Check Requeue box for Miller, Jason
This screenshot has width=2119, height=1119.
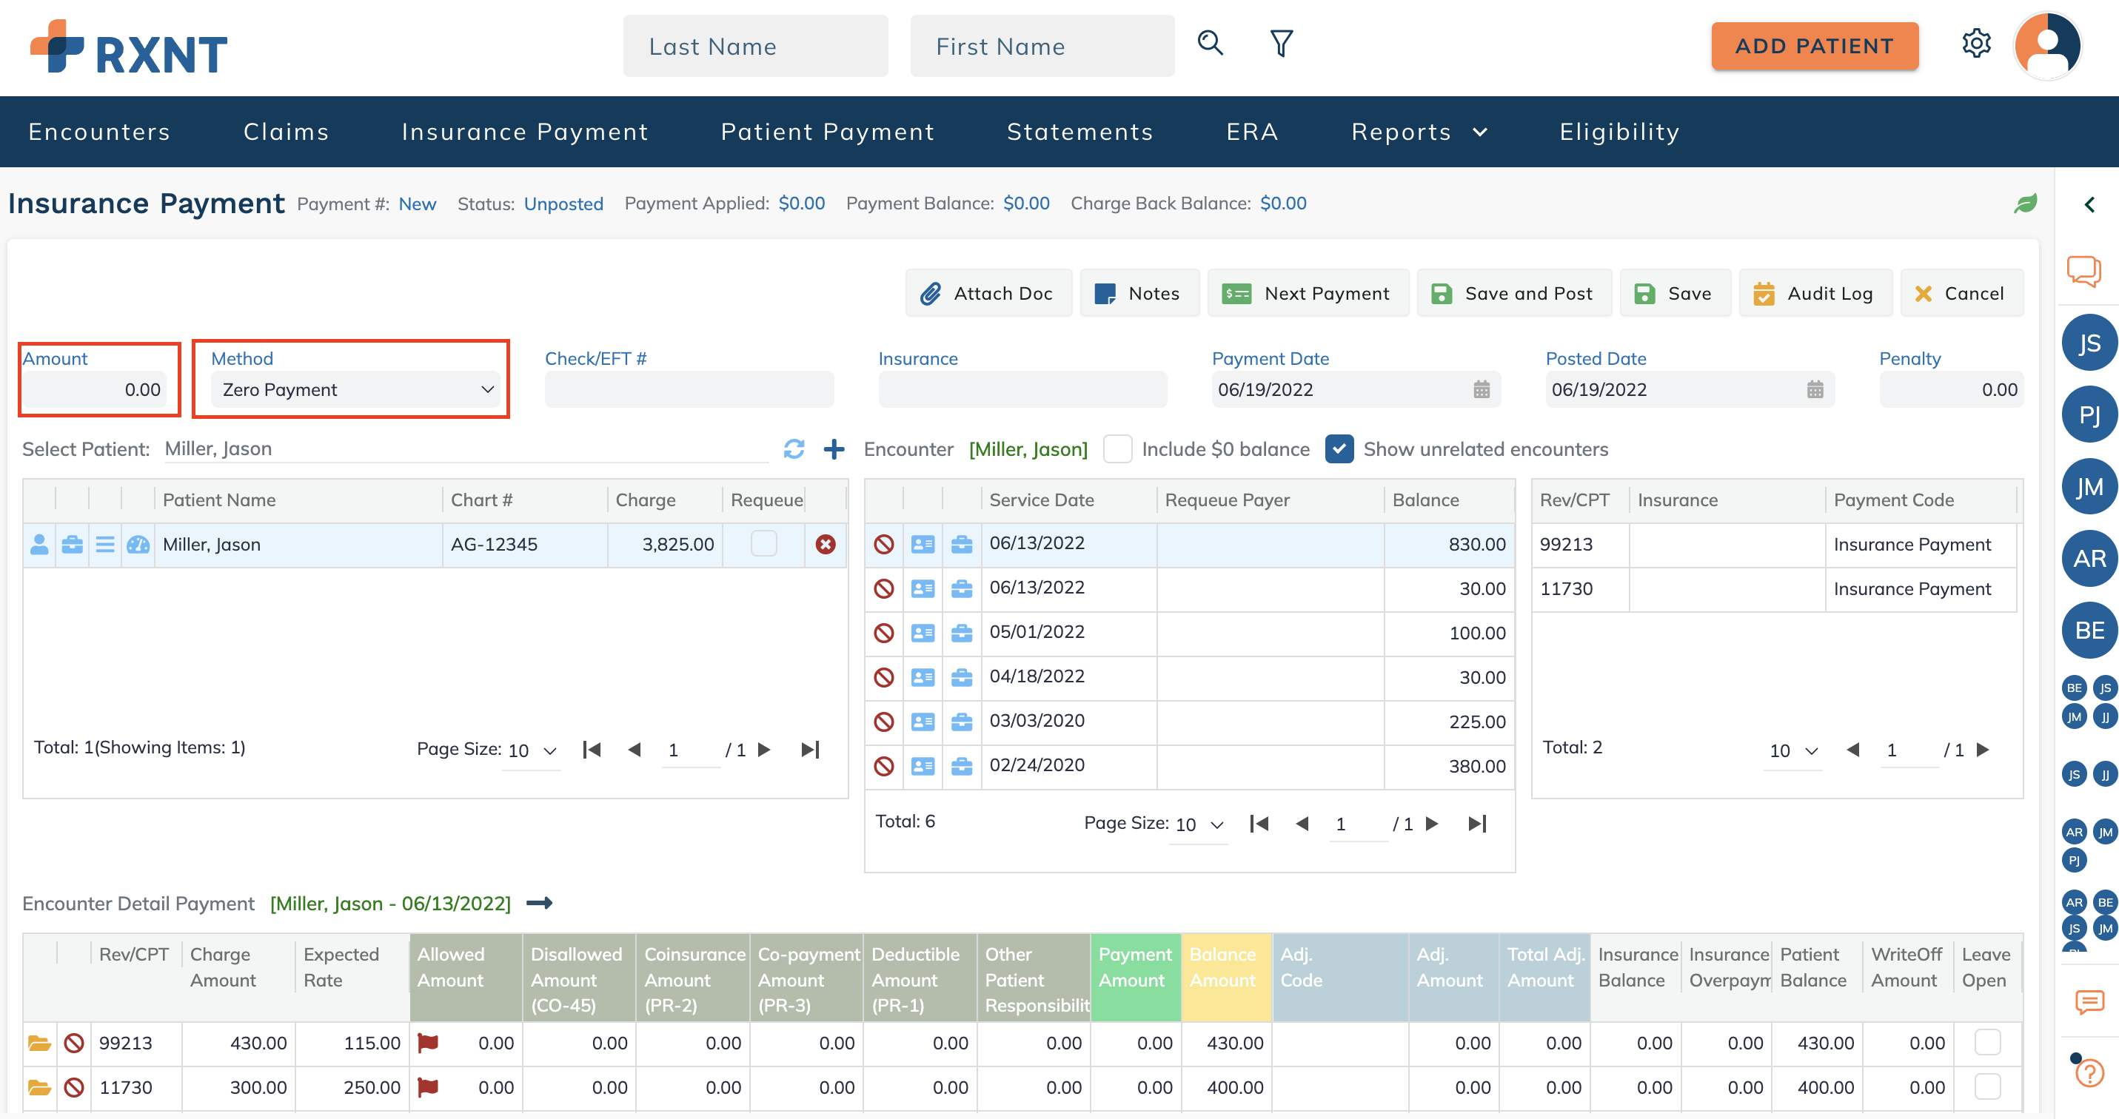763,543
